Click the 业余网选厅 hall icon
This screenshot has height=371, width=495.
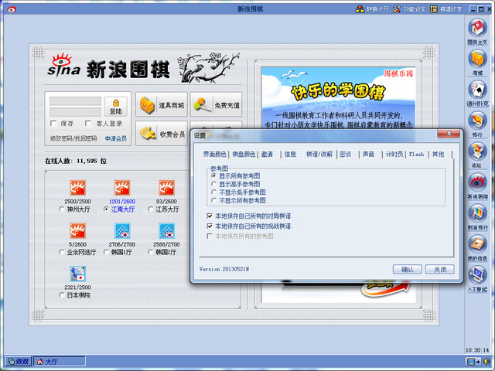[77, 230]
